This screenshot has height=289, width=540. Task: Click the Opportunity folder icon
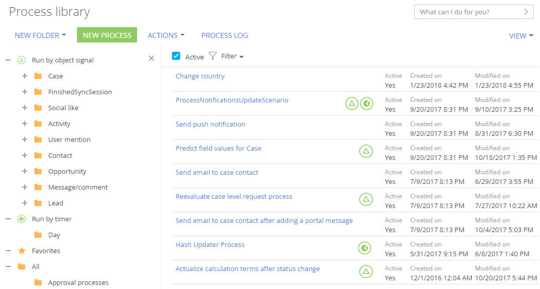click(x=38, y=171)
